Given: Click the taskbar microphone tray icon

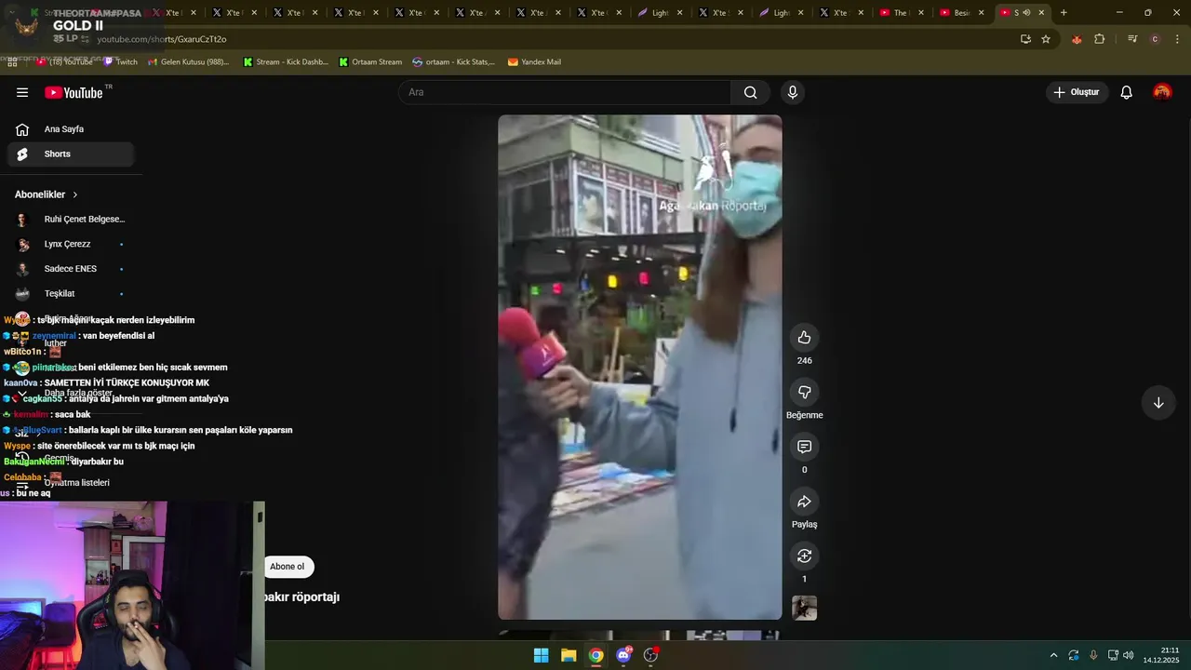Looking at the screenshot, I should point(1093,655).
